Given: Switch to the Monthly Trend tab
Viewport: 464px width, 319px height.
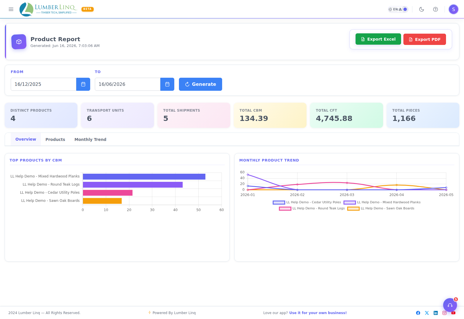Looking at the screenshot, I should coord(90,139).
